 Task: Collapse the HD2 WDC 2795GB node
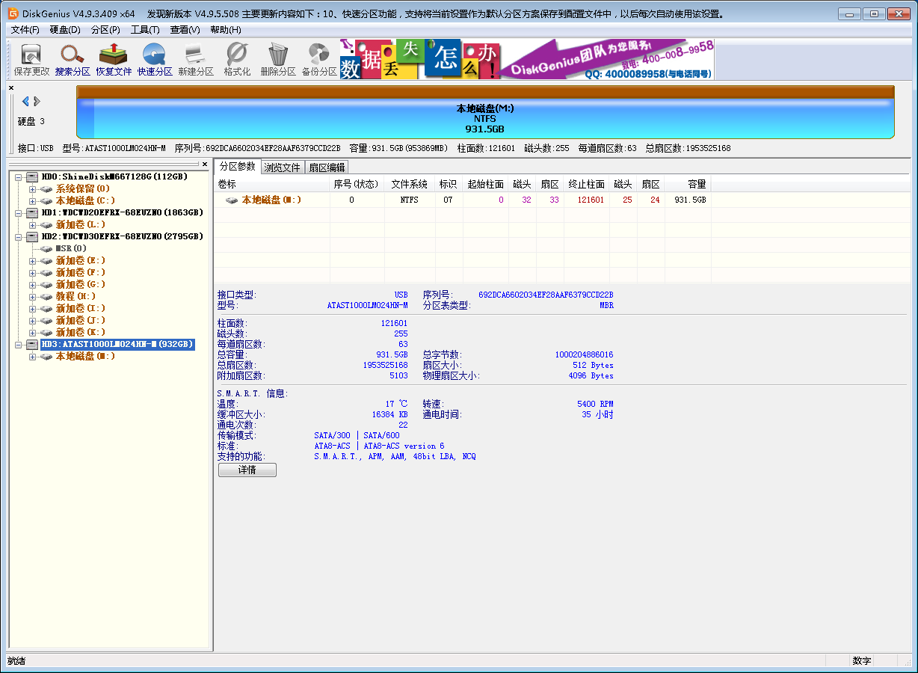click(x=19, y=236)
